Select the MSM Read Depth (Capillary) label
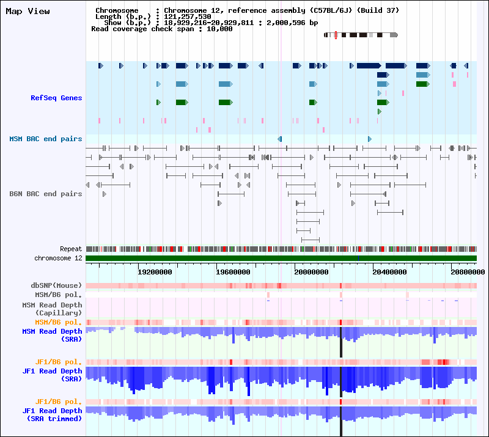The height and width of the screenshot is (437, 489). [x=52, y=309]
